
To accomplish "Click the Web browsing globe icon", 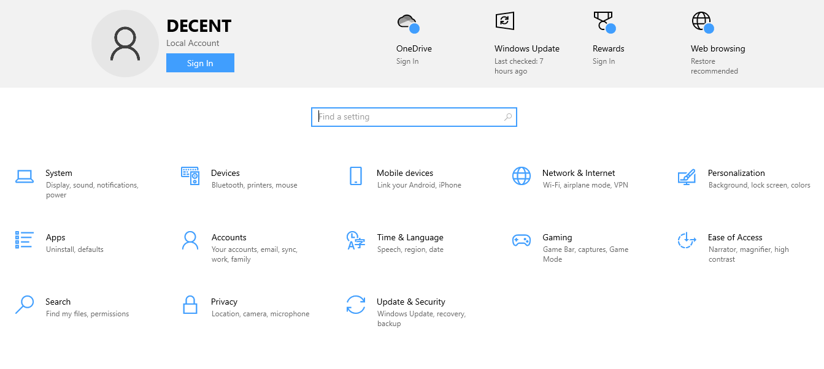I will click(x=703, y=23).
